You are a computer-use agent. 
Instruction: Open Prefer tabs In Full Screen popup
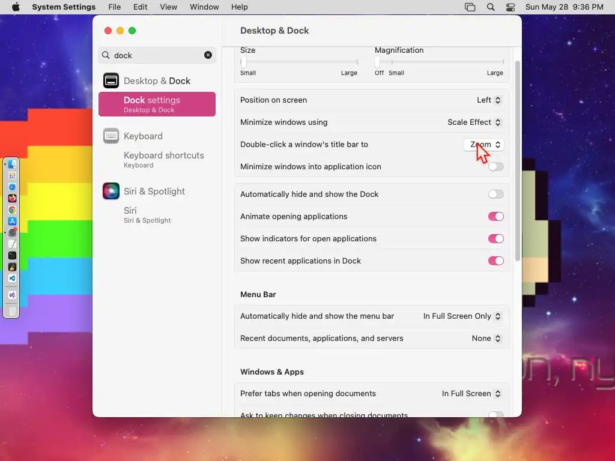click(471, 394)
